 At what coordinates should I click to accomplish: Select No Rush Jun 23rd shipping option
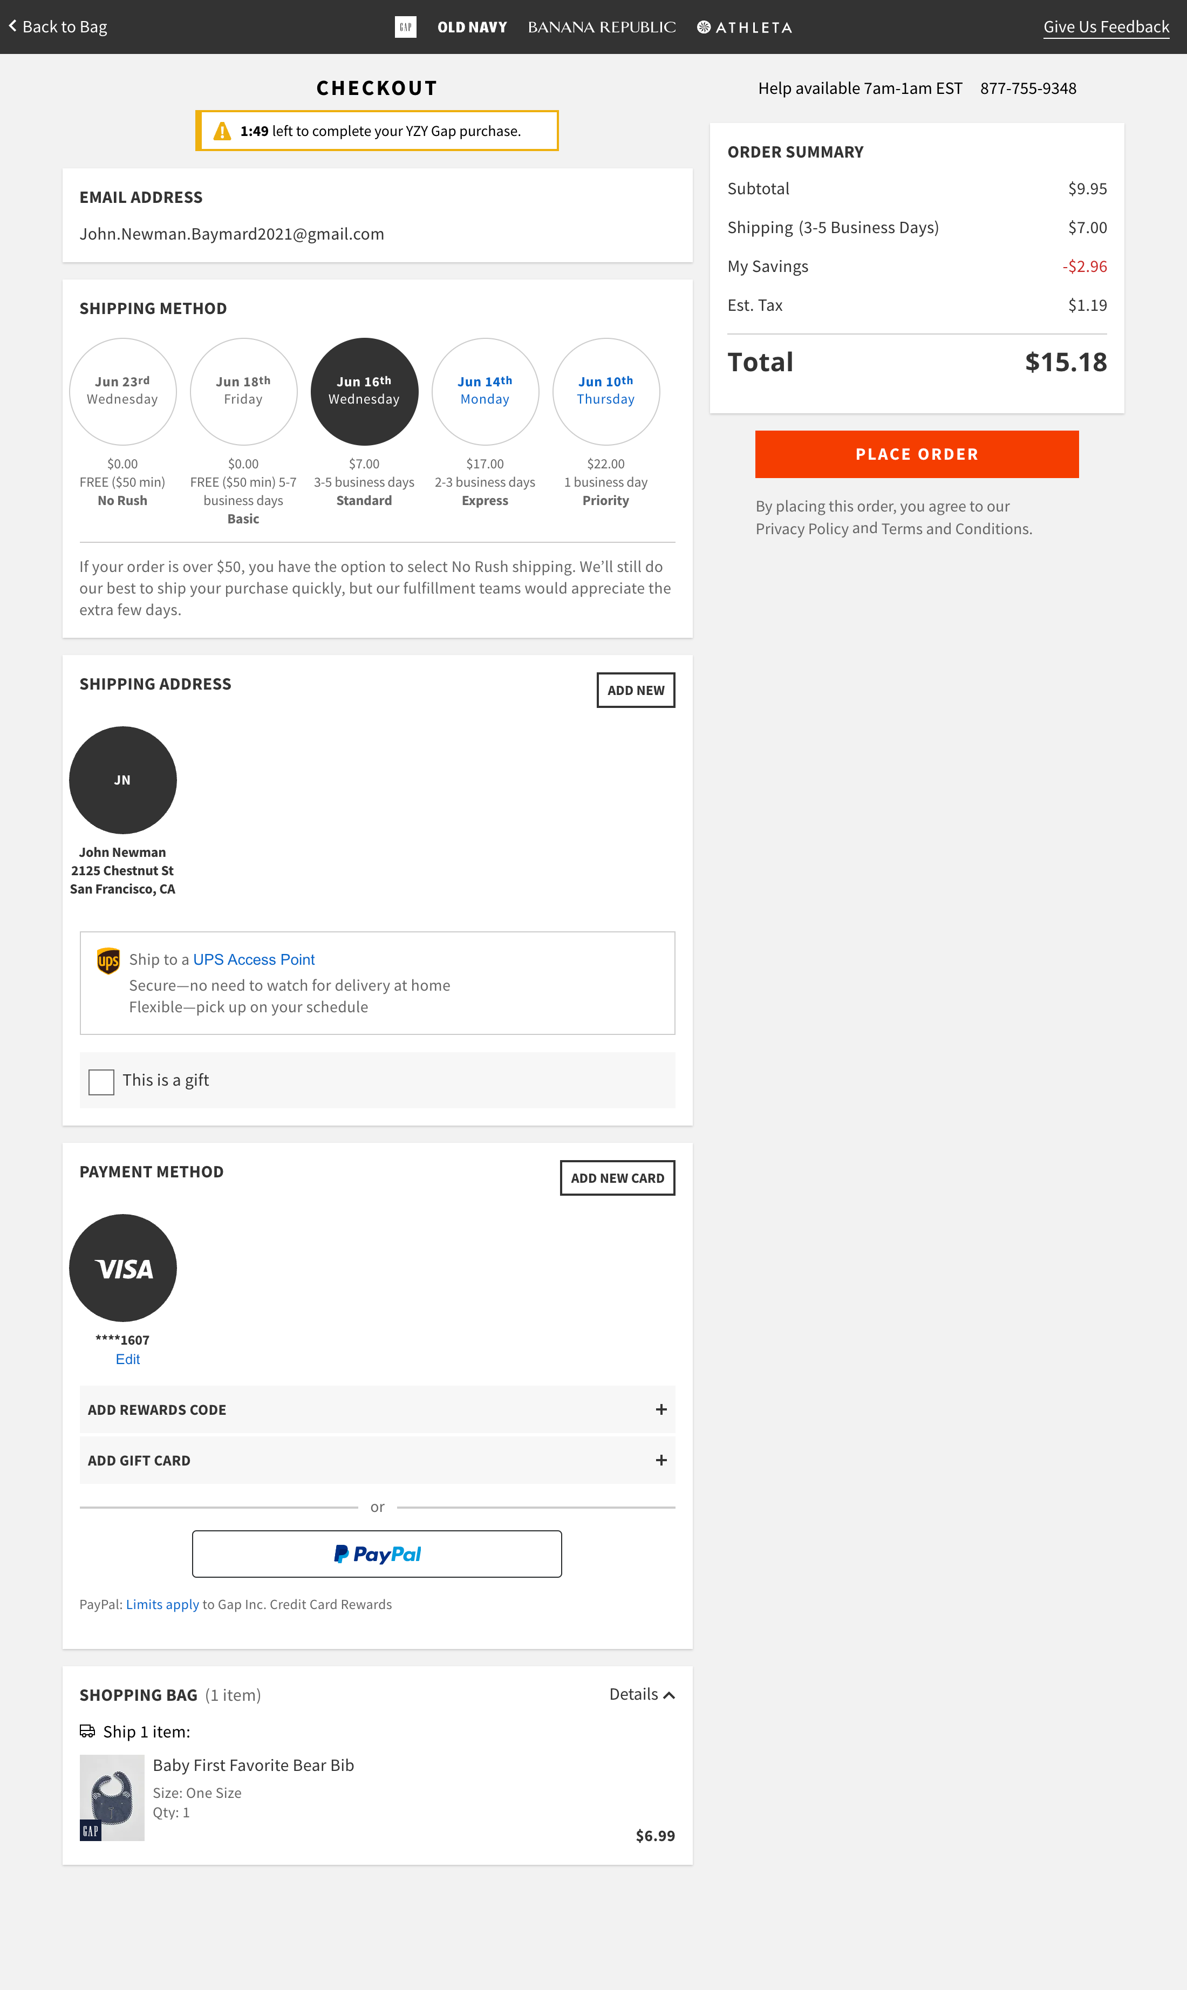point(123,392)
